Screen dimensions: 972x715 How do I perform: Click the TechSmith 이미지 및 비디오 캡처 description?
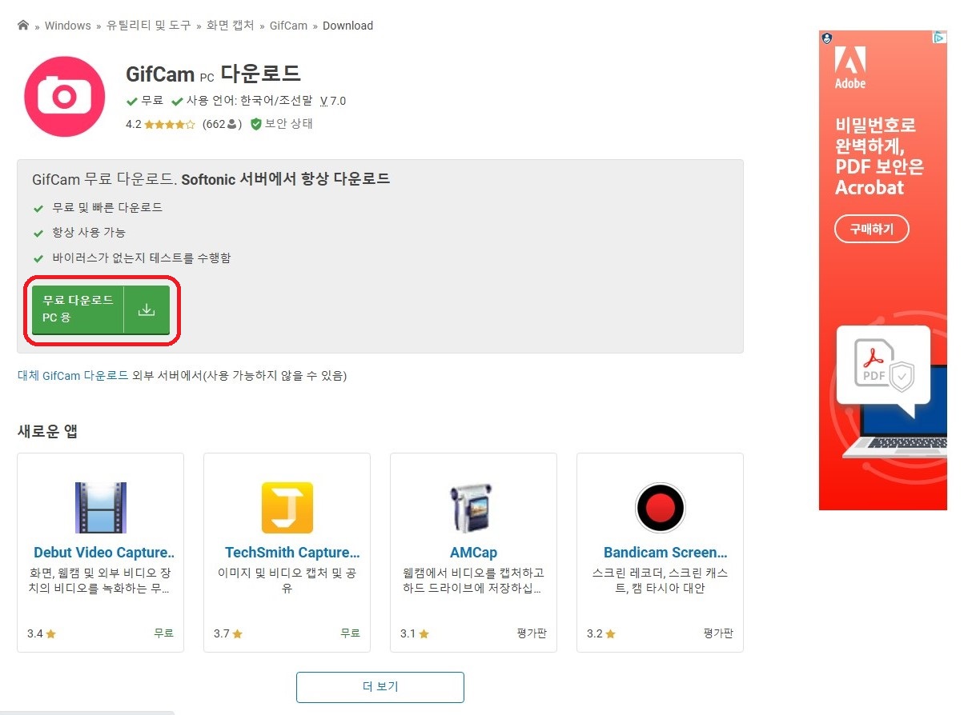287,581
